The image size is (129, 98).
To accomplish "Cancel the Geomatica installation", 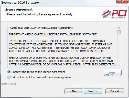I will 115,91.
